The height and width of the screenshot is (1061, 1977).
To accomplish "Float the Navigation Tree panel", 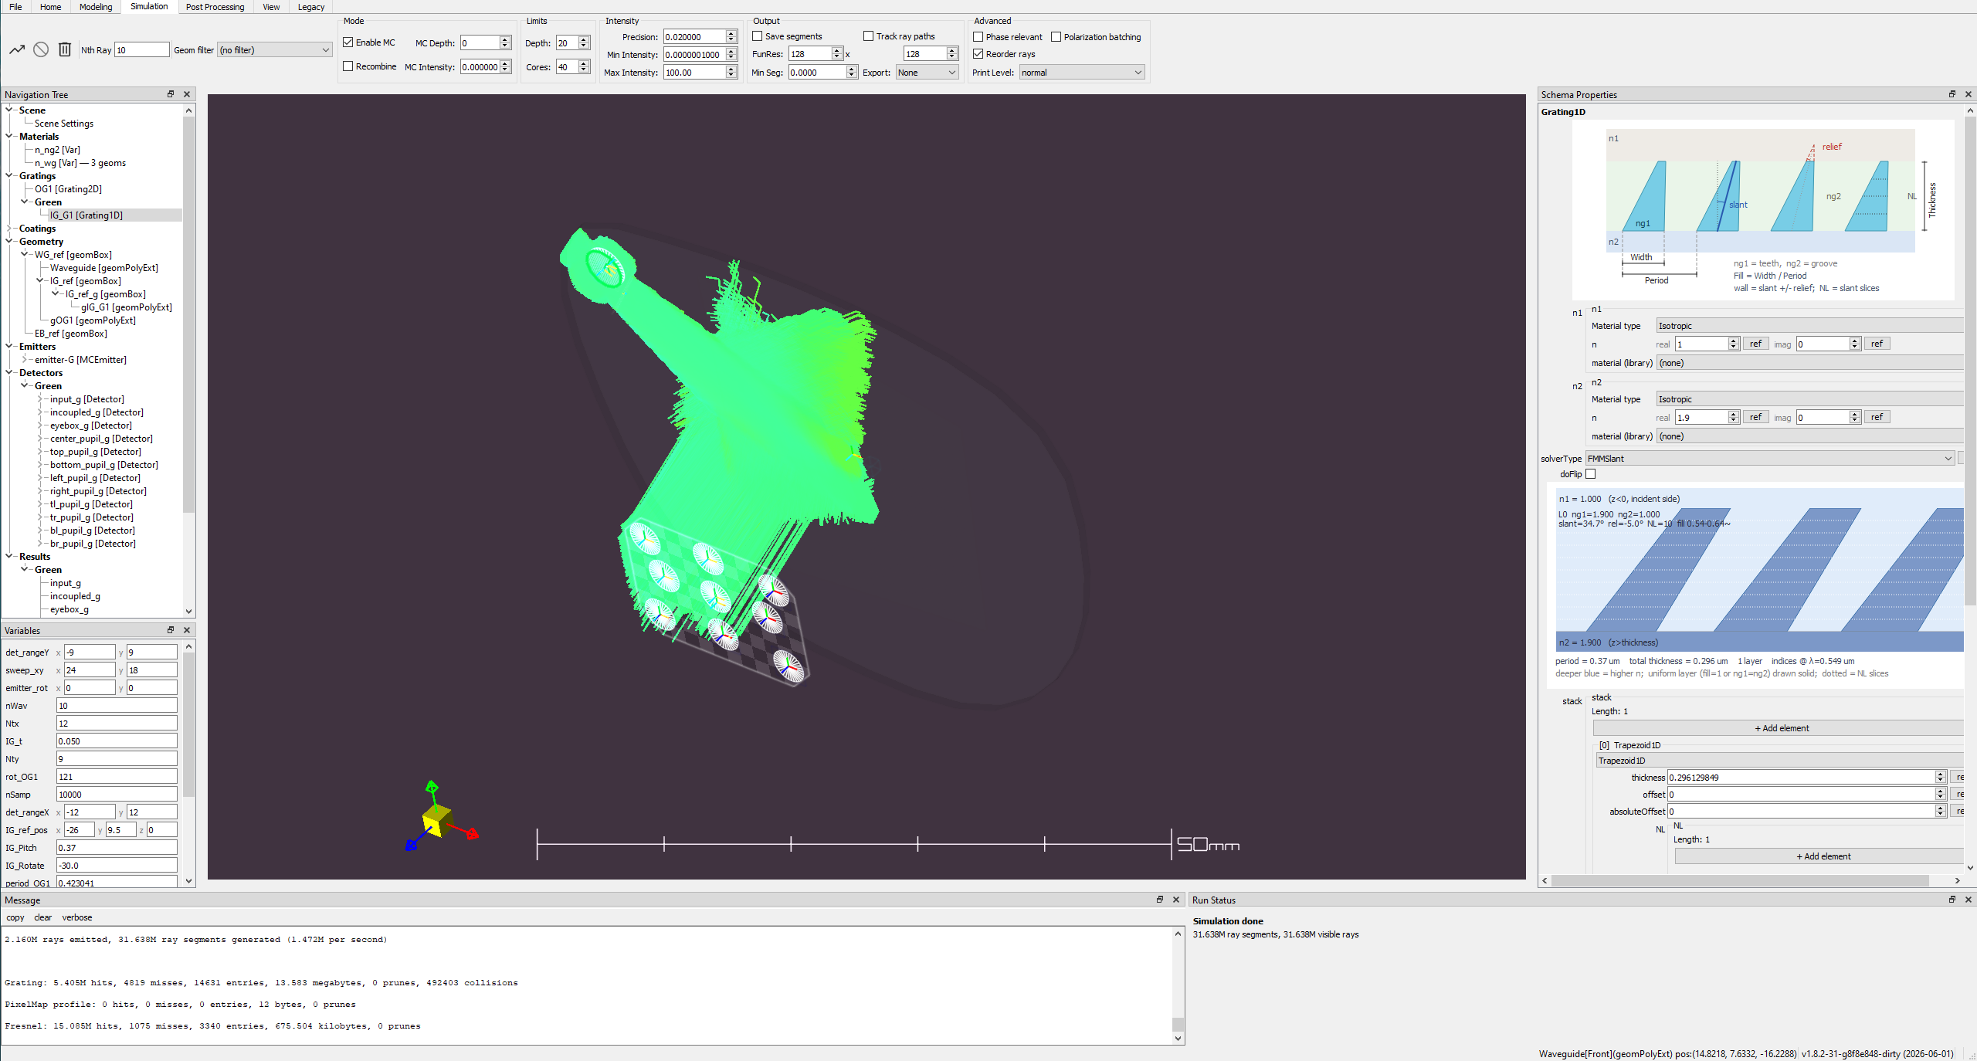I will point(171,94).
